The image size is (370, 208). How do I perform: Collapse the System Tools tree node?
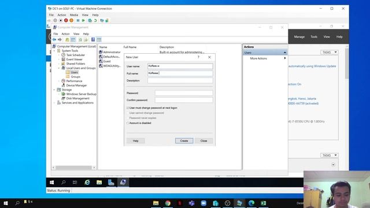[54, 51]
